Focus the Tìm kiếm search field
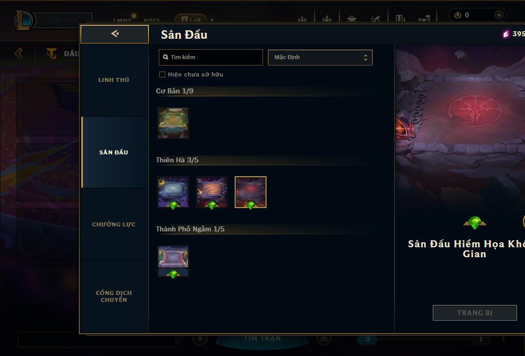Screen dimensions: 525x356 (211, 57)
